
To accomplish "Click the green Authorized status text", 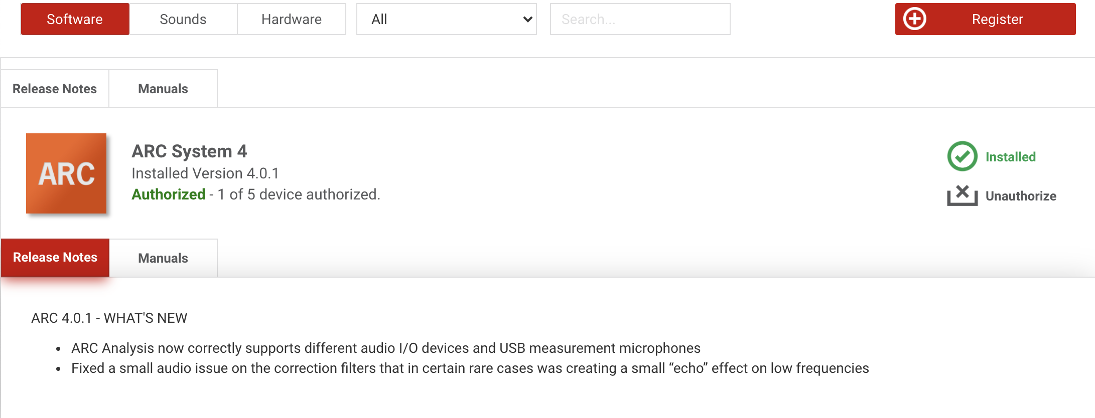I will tap(168, 194).
